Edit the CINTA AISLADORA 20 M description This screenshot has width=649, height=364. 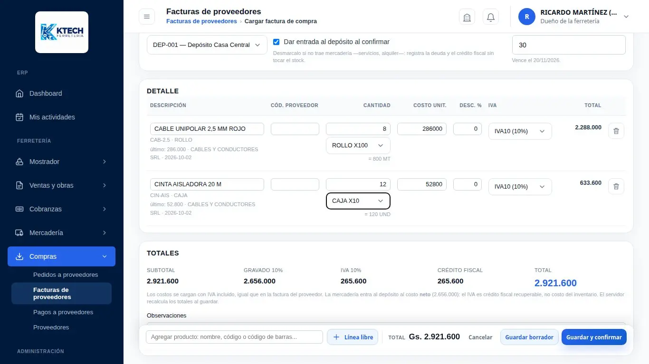pyautogui.click(x=207, y=184)
